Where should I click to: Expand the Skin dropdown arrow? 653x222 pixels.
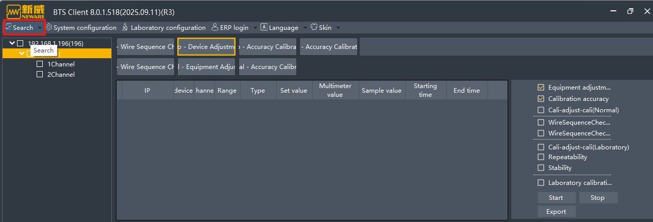pos(338,28)
